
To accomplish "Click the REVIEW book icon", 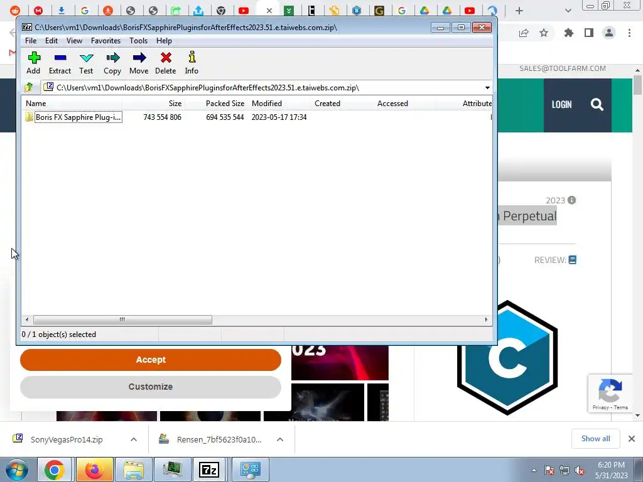I will click(573, 260).
